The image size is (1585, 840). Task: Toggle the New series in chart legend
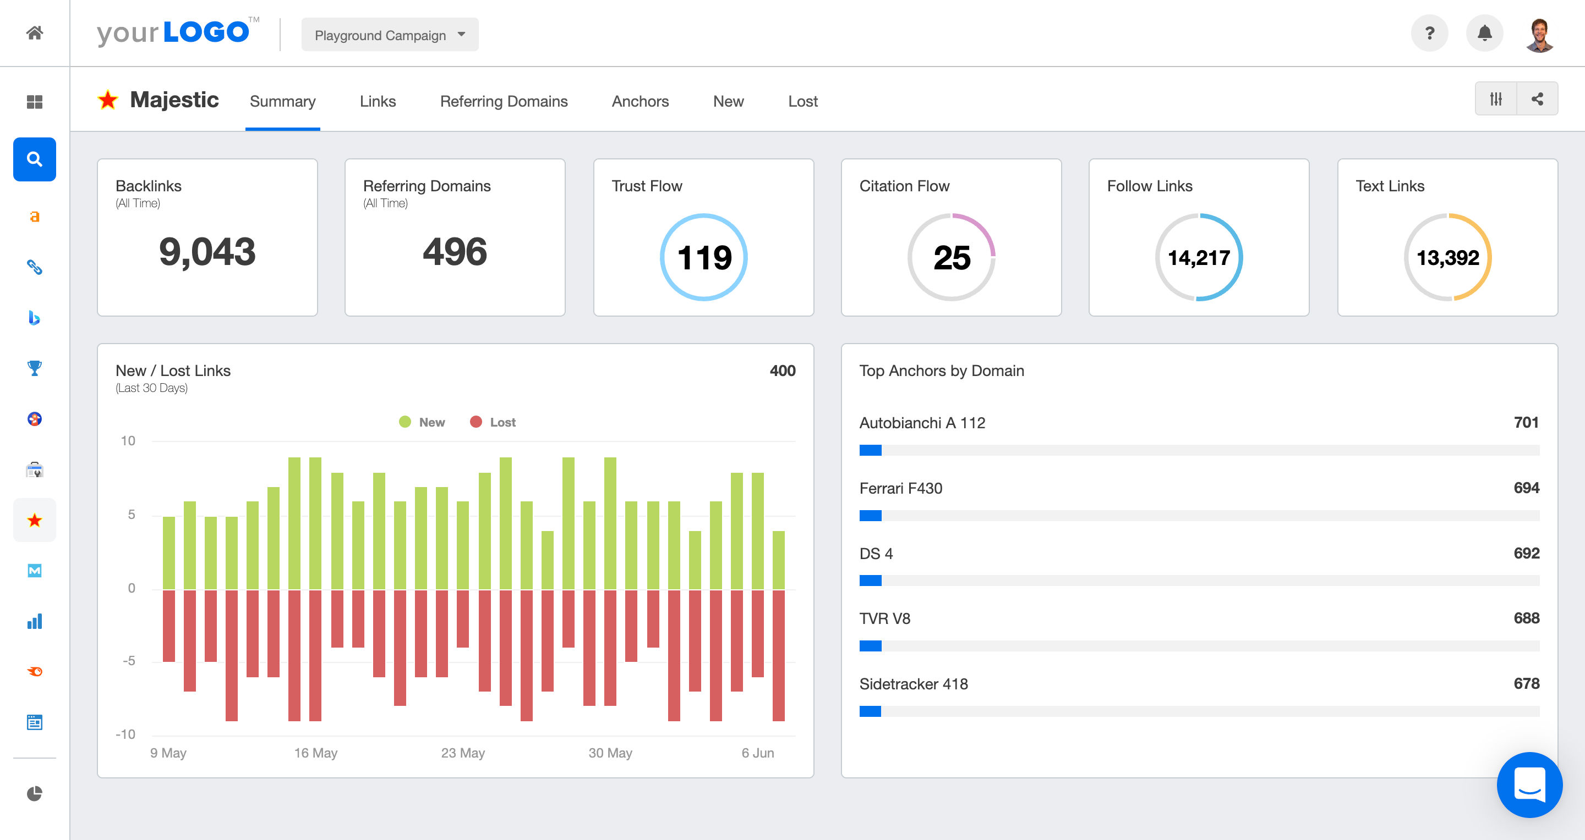point(422,422)
